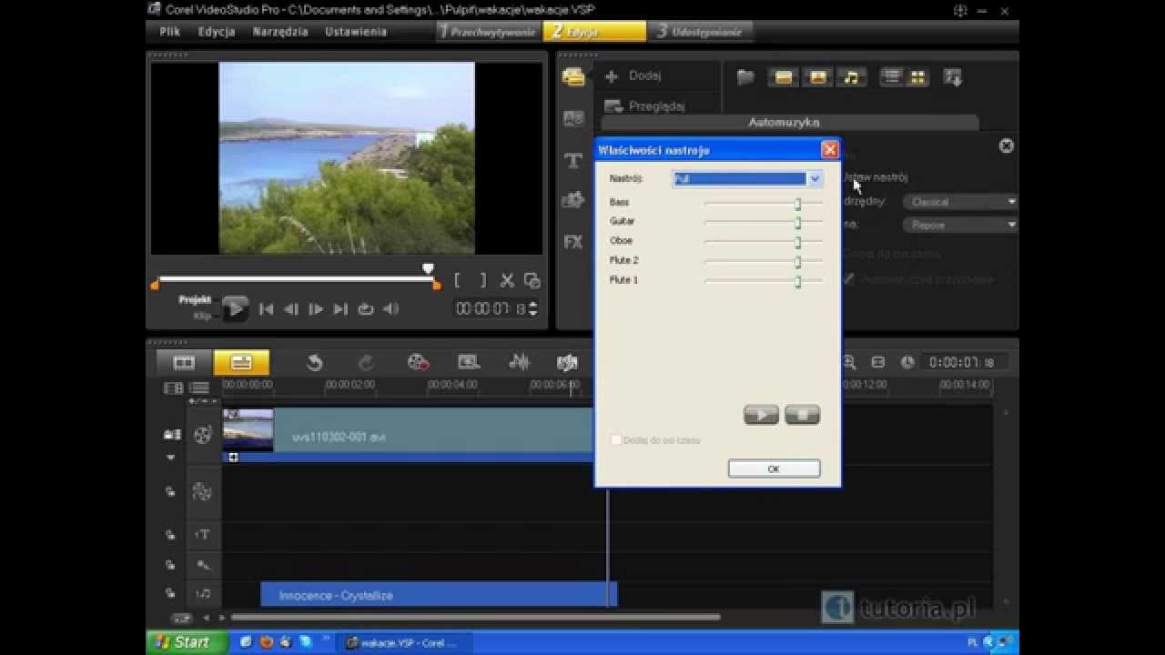Switch to the Udostępnianie step tab
The height and width of the screenshot is (655, 1165).
[x=700, y=32]
